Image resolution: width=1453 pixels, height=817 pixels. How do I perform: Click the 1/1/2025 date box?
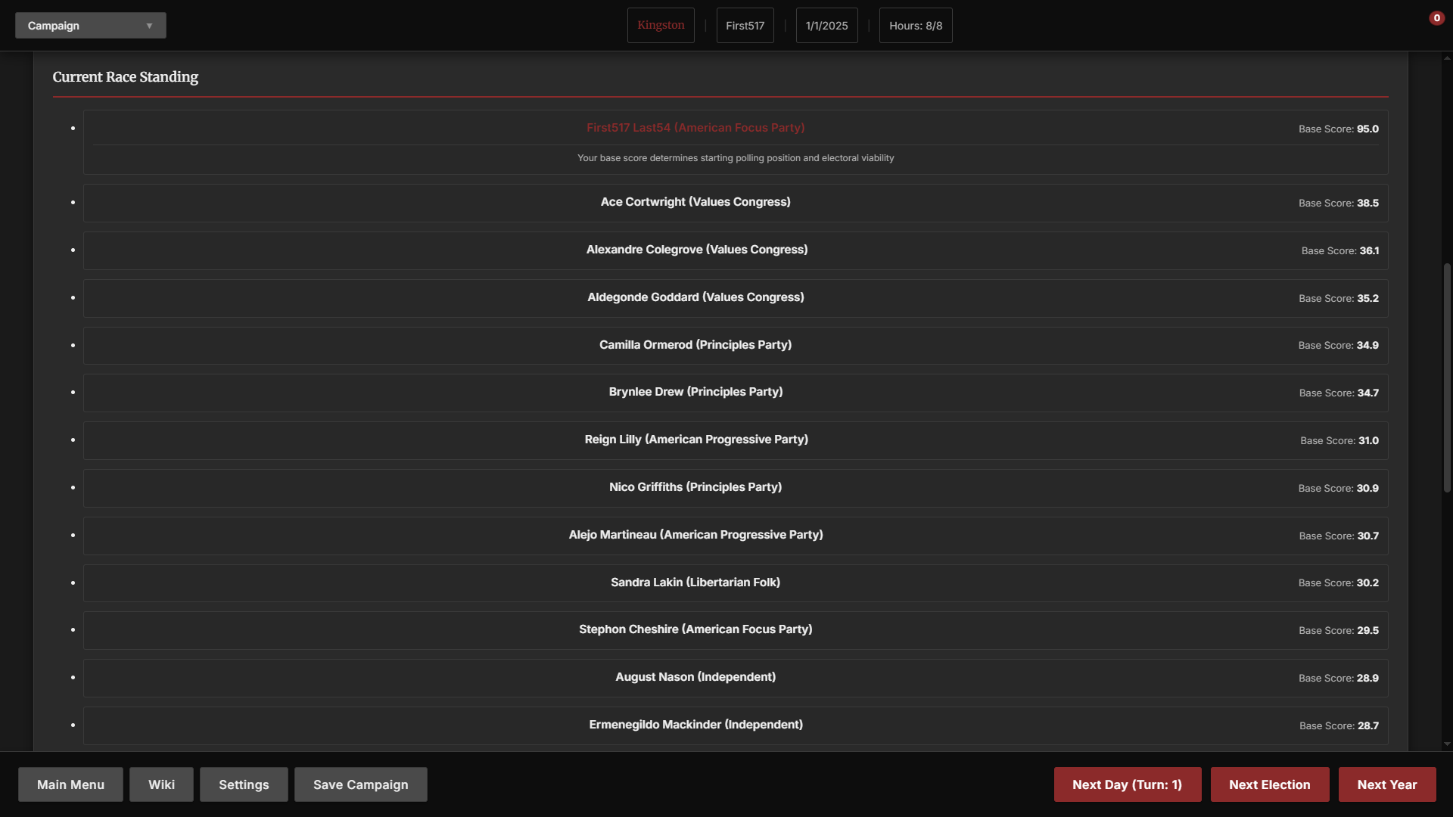tap(826, 26)
